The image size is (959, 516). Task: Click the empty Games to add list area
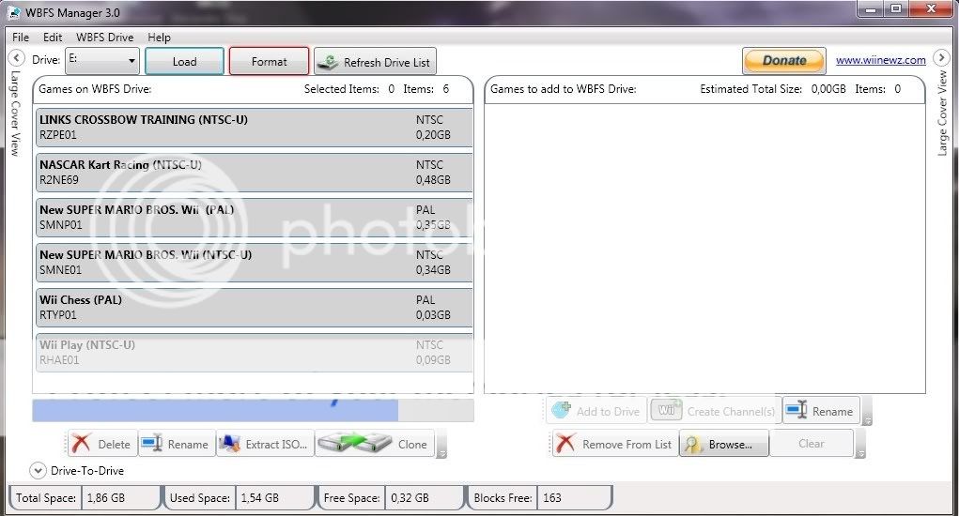(x=704, y=249)
